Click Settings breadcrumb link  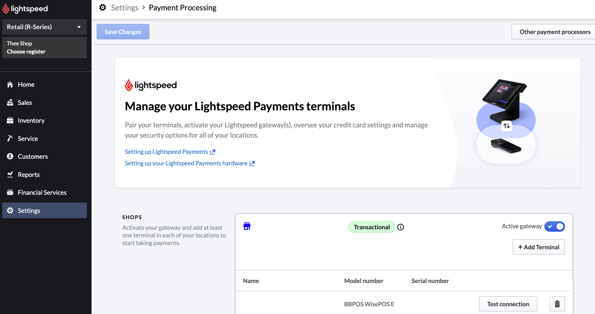coord(125,8)
